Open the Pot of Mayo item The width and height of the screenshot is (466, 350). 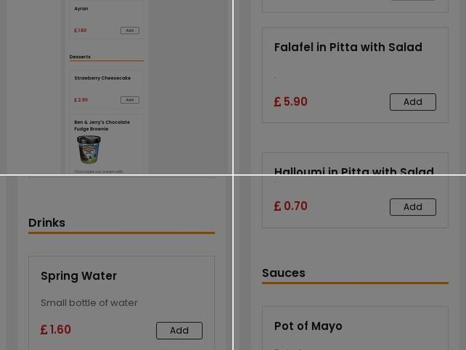point(308,326)
